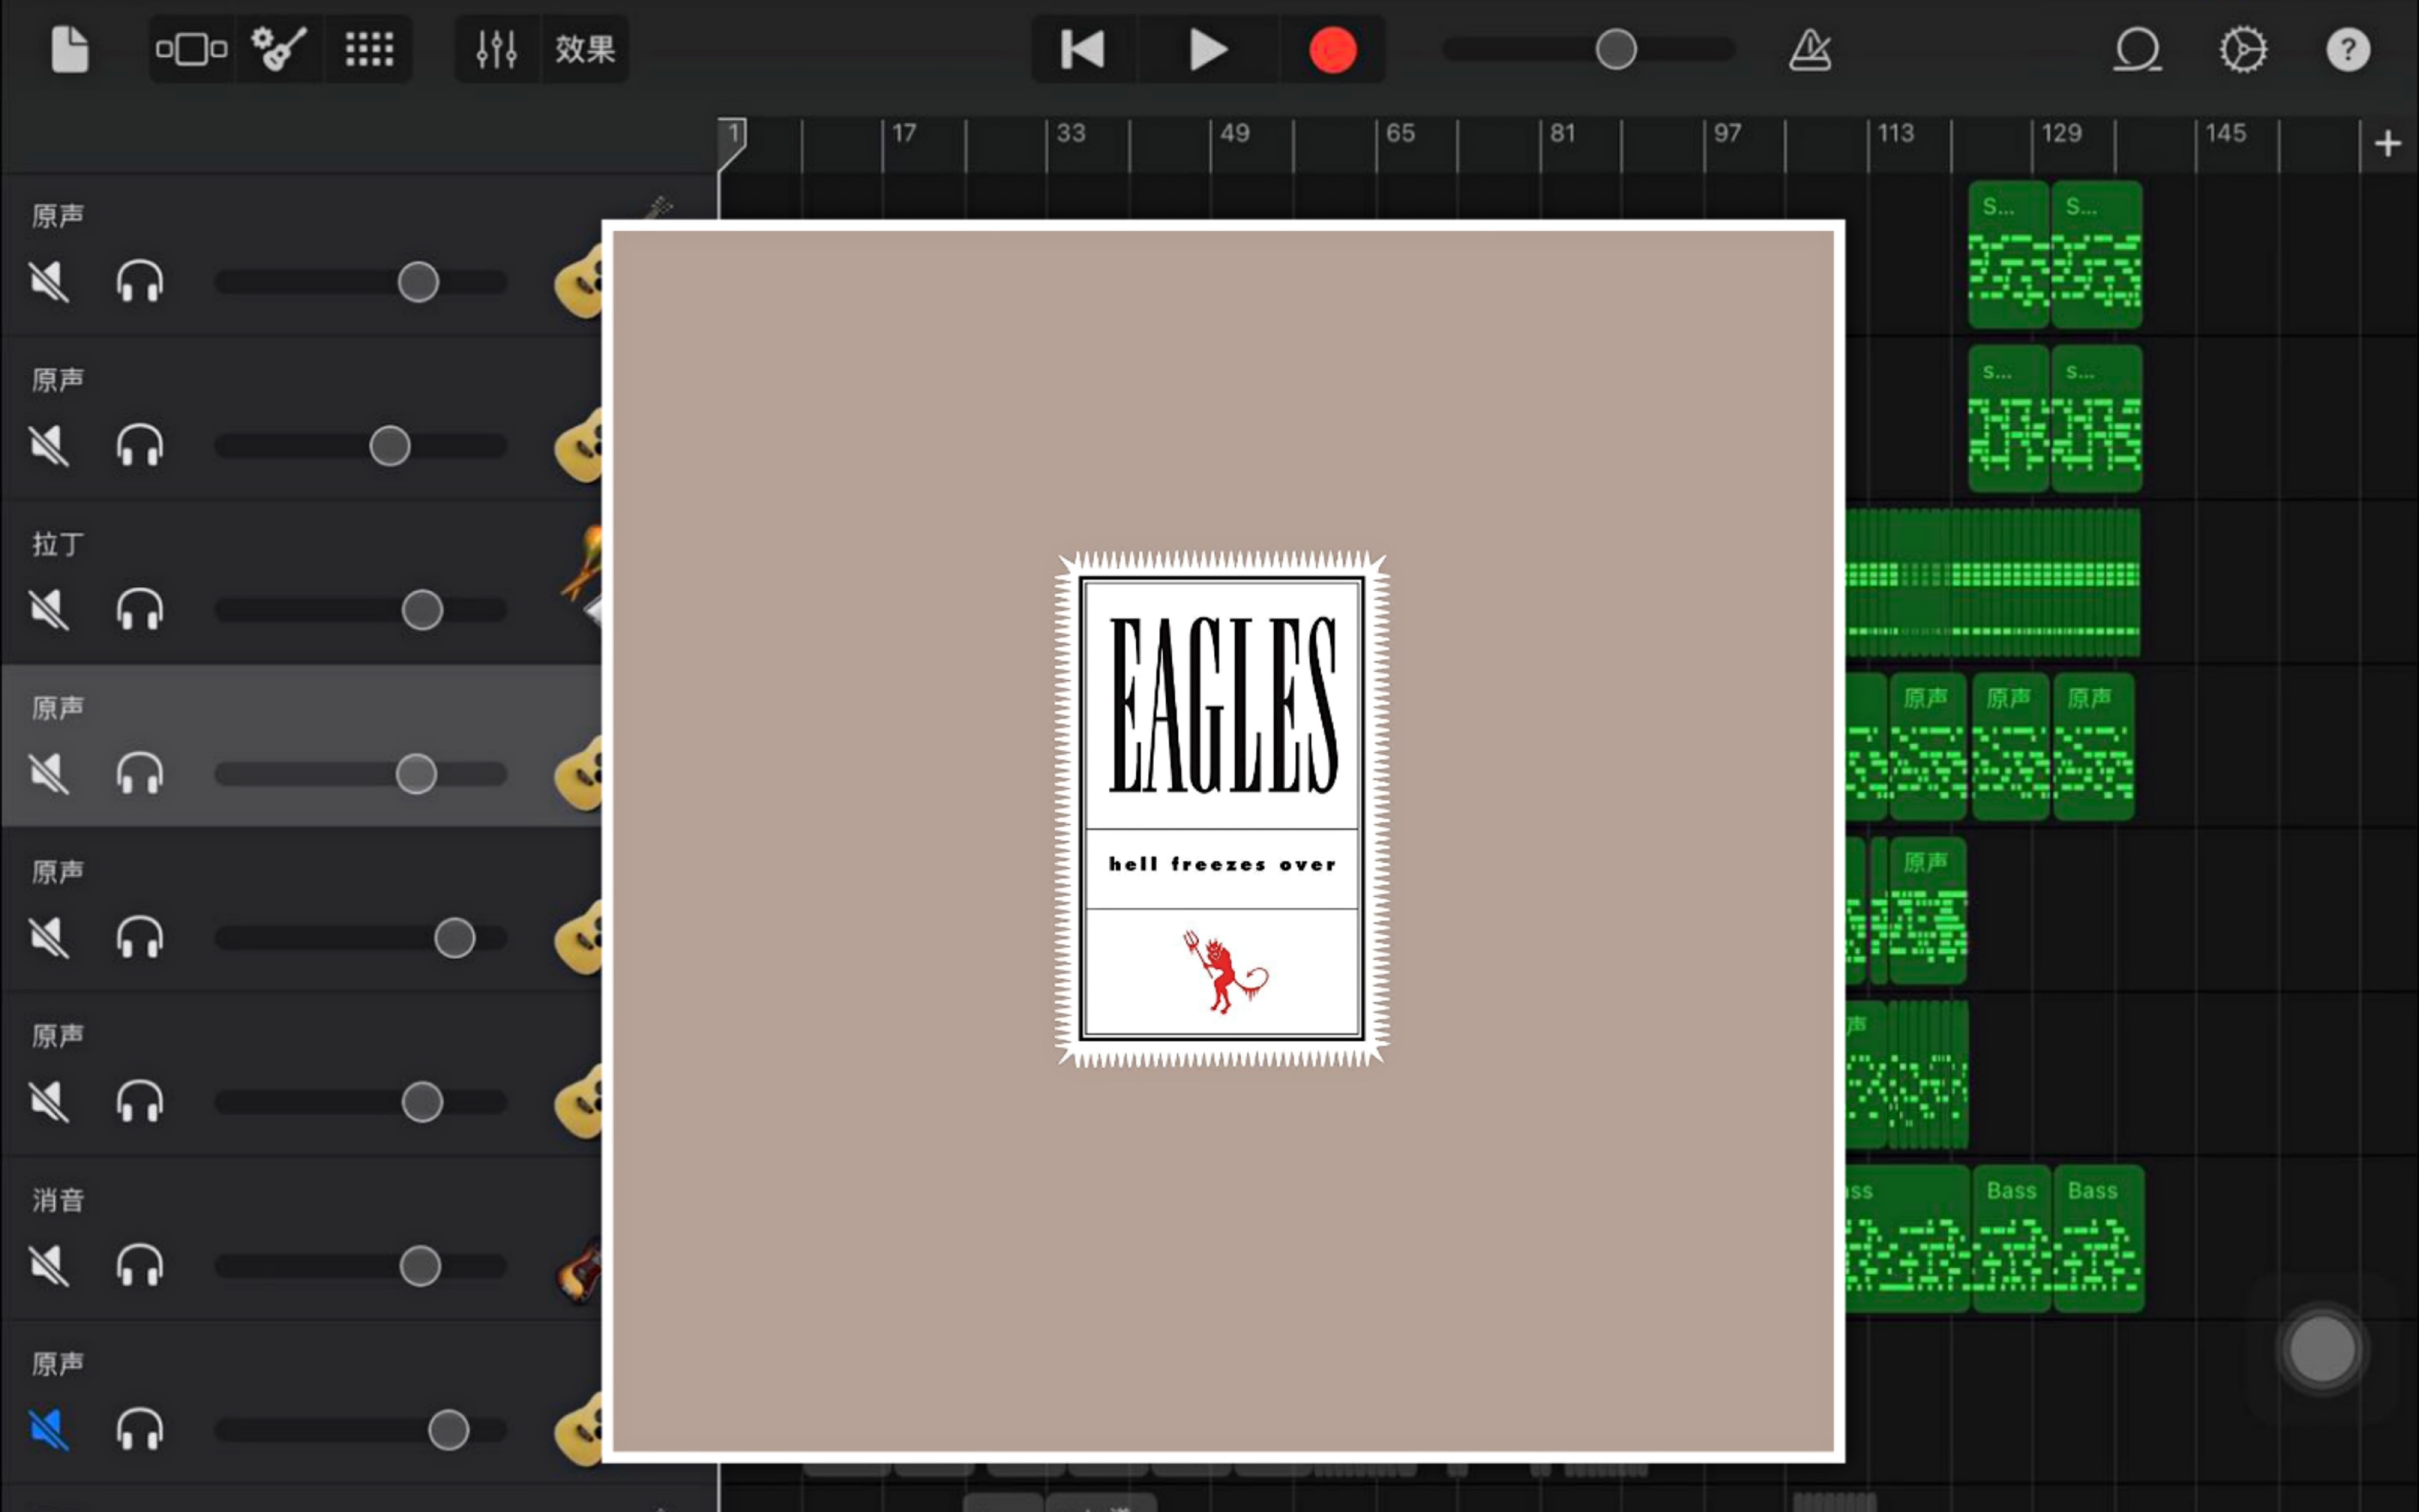This screenshot has width=2419, height=1512.
Task: Solo the 消音 track headphones
Action: [x=139, y=1266]
